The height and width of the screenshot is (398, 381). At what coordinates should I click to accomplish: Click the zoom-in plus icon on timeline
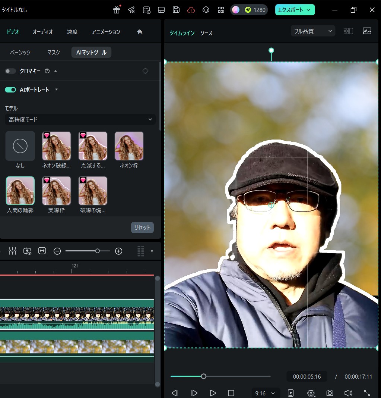[119, 251]
